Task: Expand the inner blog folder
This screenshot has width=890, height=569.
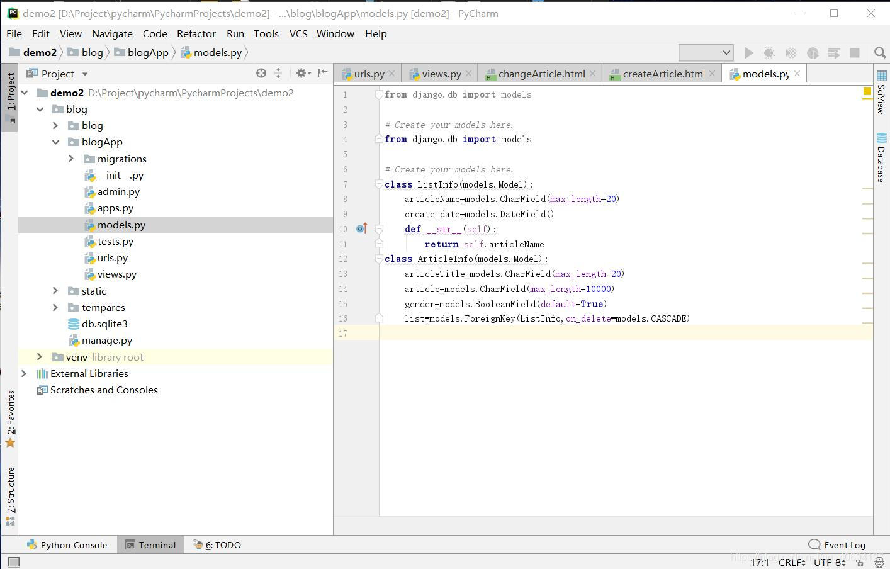Action: click(55, 125)
